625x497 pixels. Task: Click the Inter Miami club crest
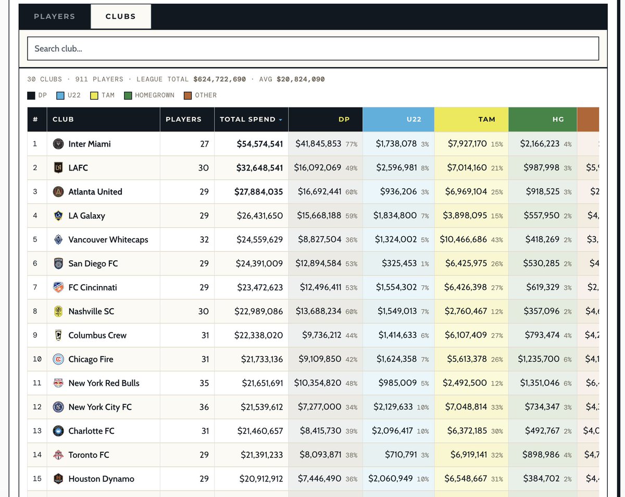click(x=58, y=144)
